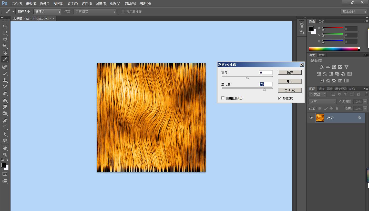Click the 对比度 slider handle
Image resolution: width=369 pixels, height=211 pixels.
[265, 90]
